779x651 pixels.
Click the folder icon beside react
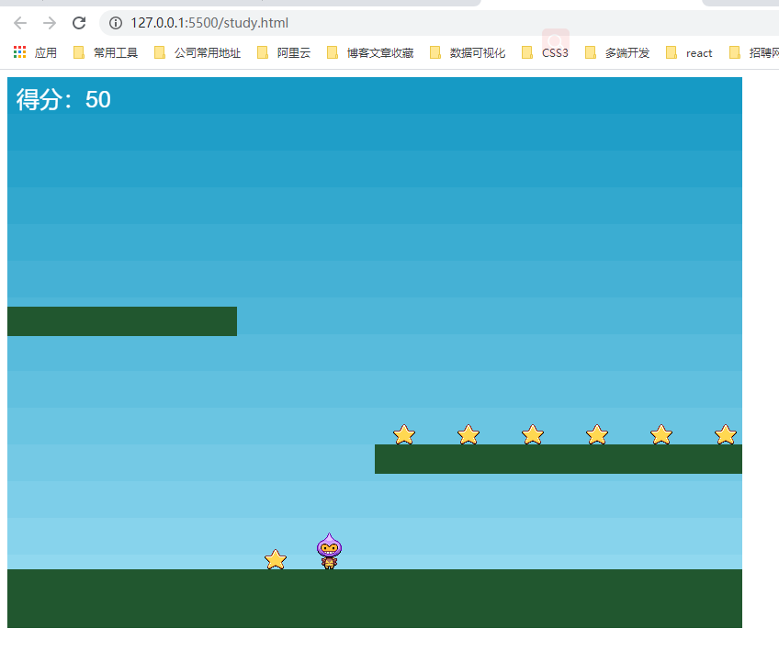(x=672, y=52)
